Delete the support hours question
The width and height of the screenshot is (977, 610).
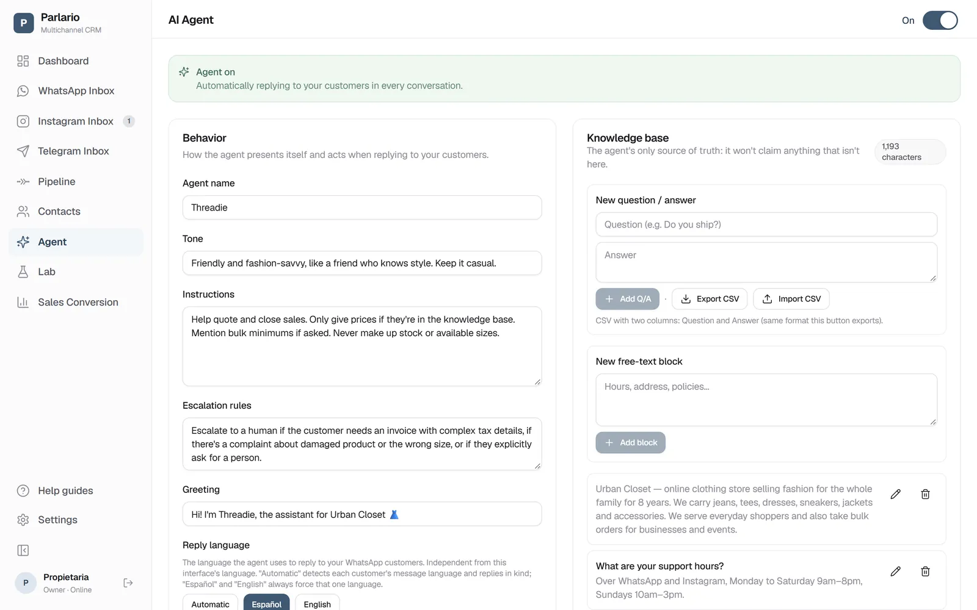[925, 572]
